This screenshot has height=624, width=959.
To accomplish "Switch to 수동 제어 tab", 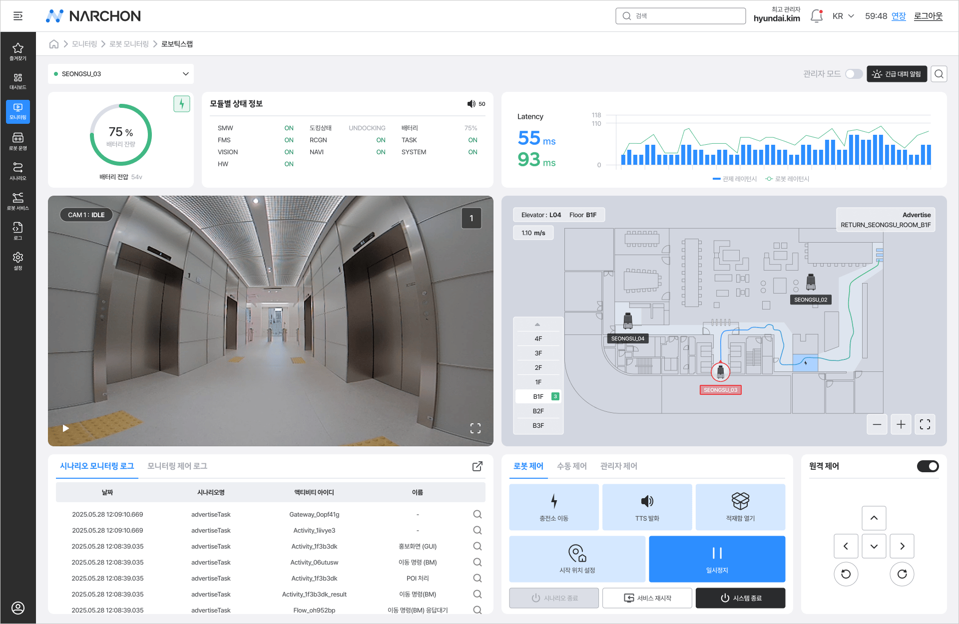I will 572,466.
